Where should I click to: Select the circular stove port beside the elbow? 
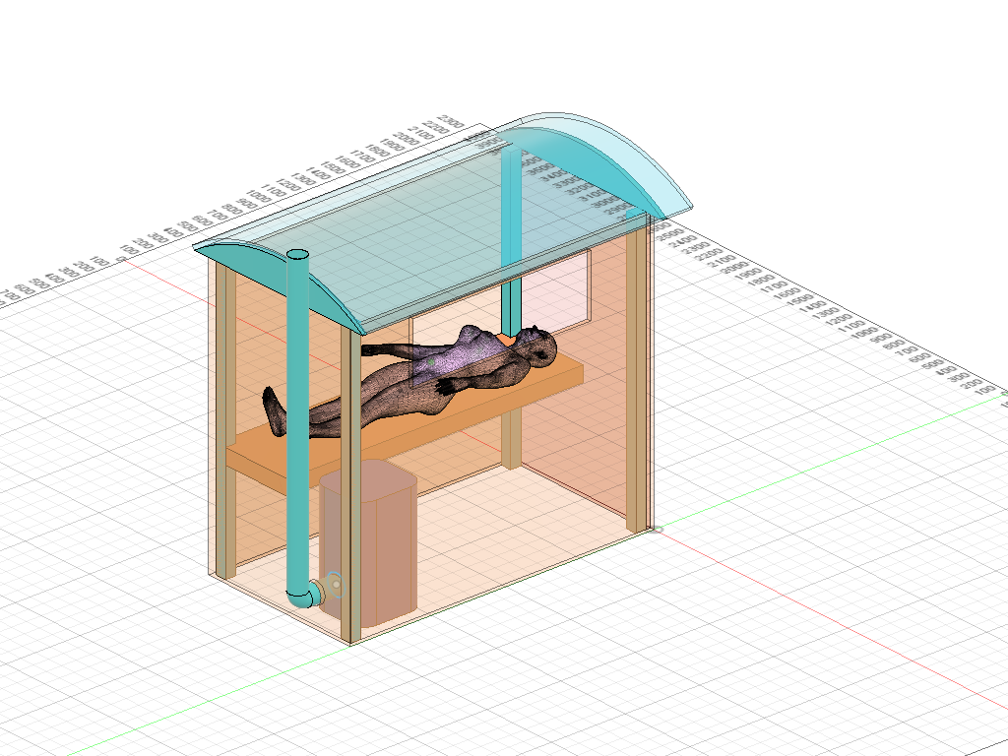(x=336, y=585)
